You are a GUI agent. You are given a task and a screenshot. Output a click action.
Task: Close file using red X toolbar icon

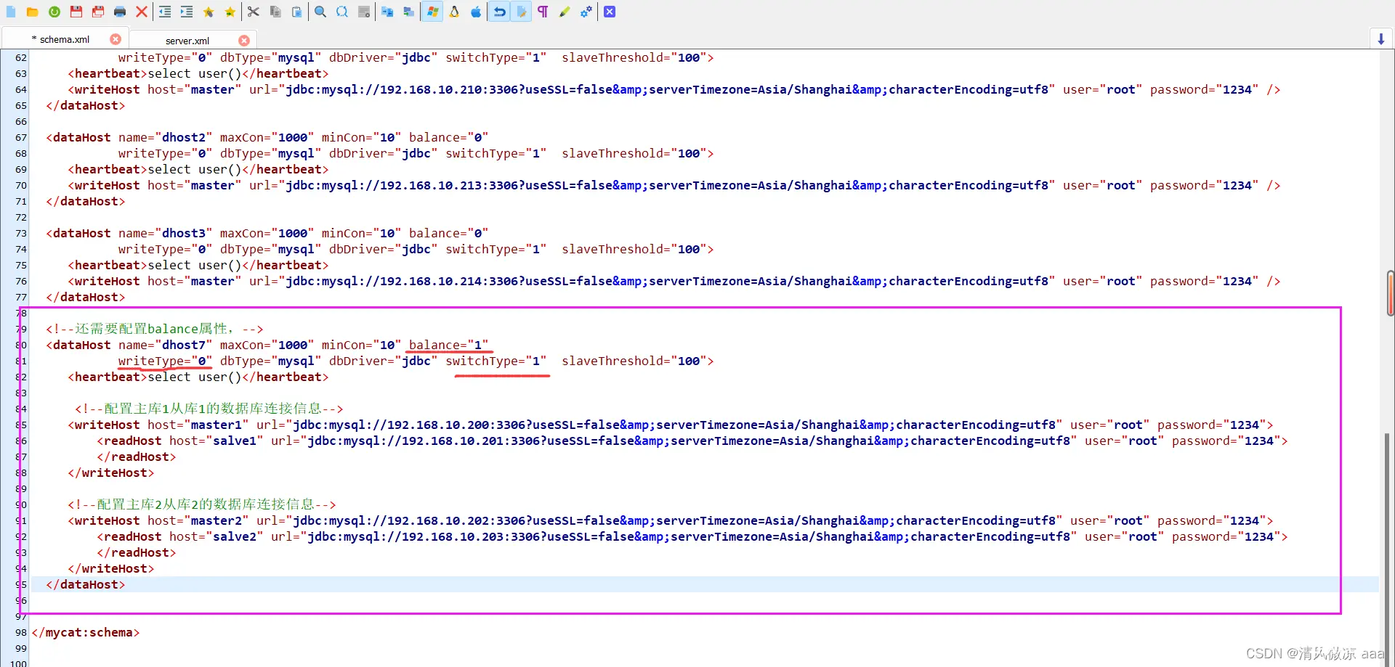pos(142,12)
